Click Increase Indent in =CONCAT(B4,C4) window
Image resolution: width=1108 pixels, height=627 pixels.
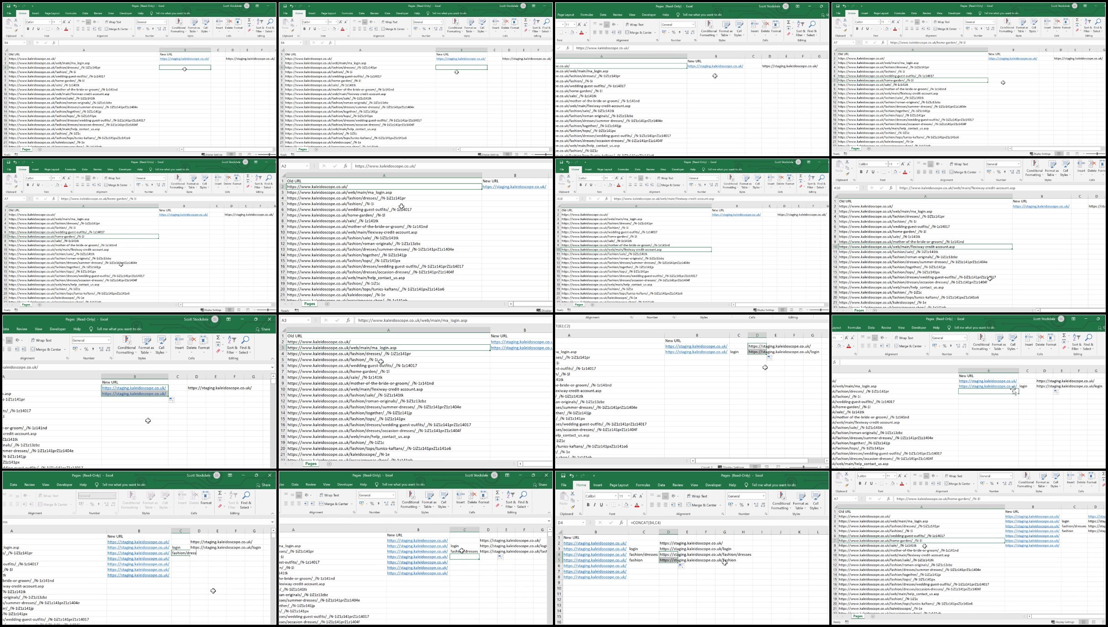point(680,505)
